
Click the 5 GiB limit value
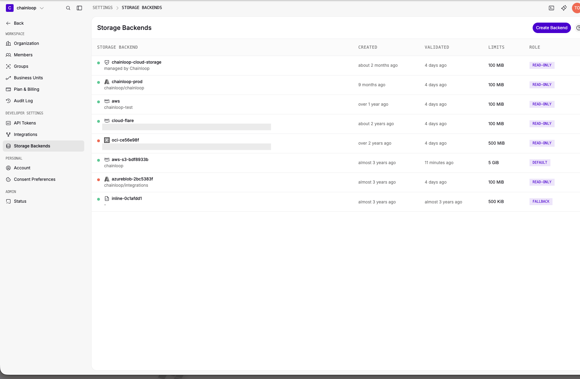click(493, 163)
